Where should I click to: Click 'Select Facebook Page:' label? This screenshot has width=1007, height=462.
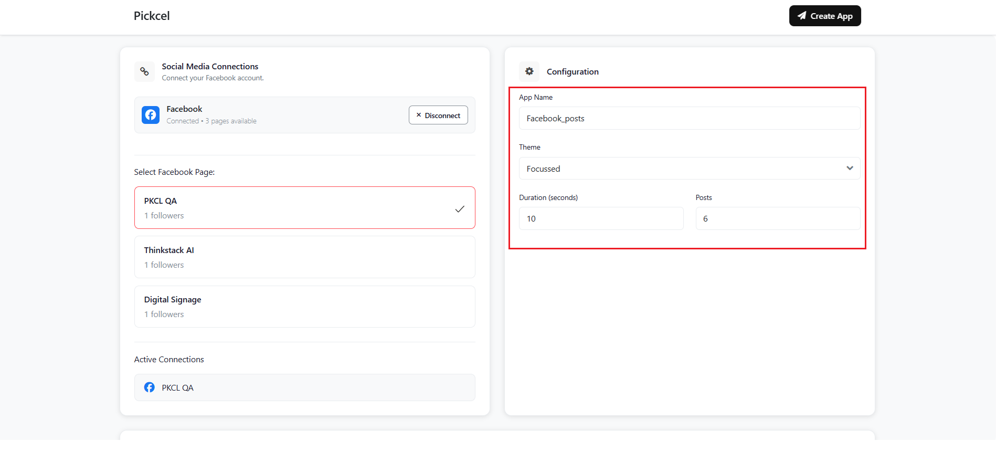(174, 172)
